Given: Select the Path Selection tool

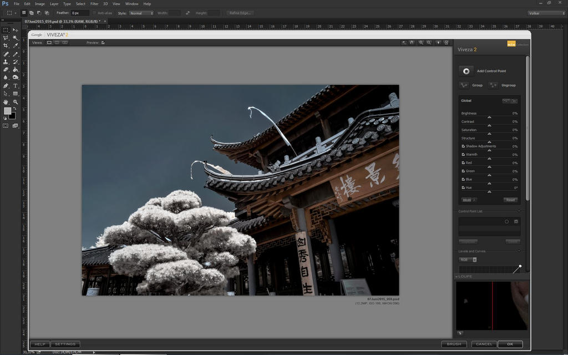Looking at the screenshot, I should (6, 94).
